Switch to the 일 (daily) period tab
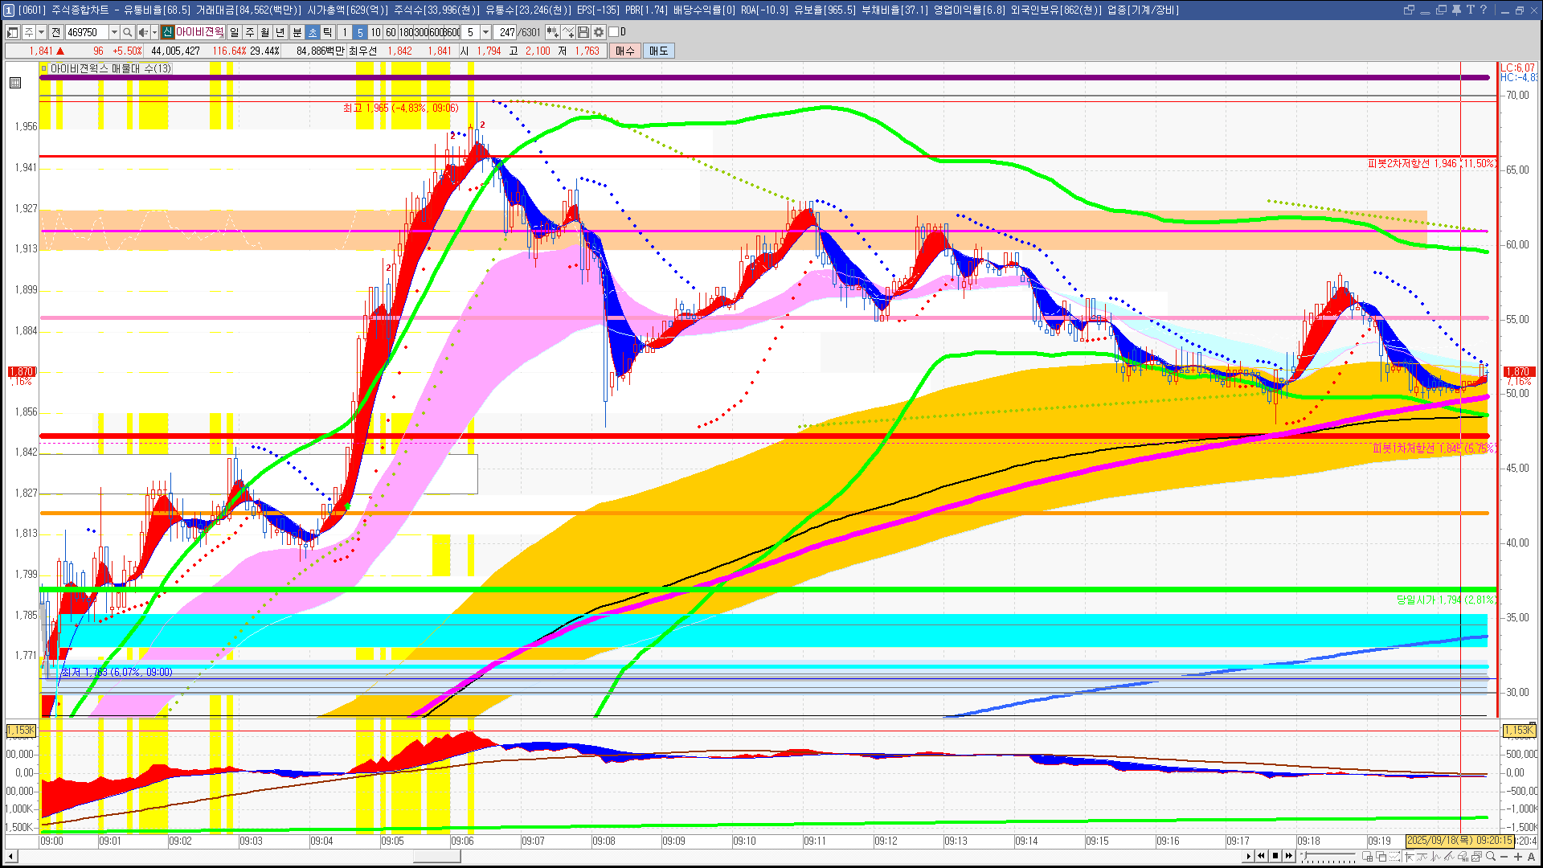 234,32
